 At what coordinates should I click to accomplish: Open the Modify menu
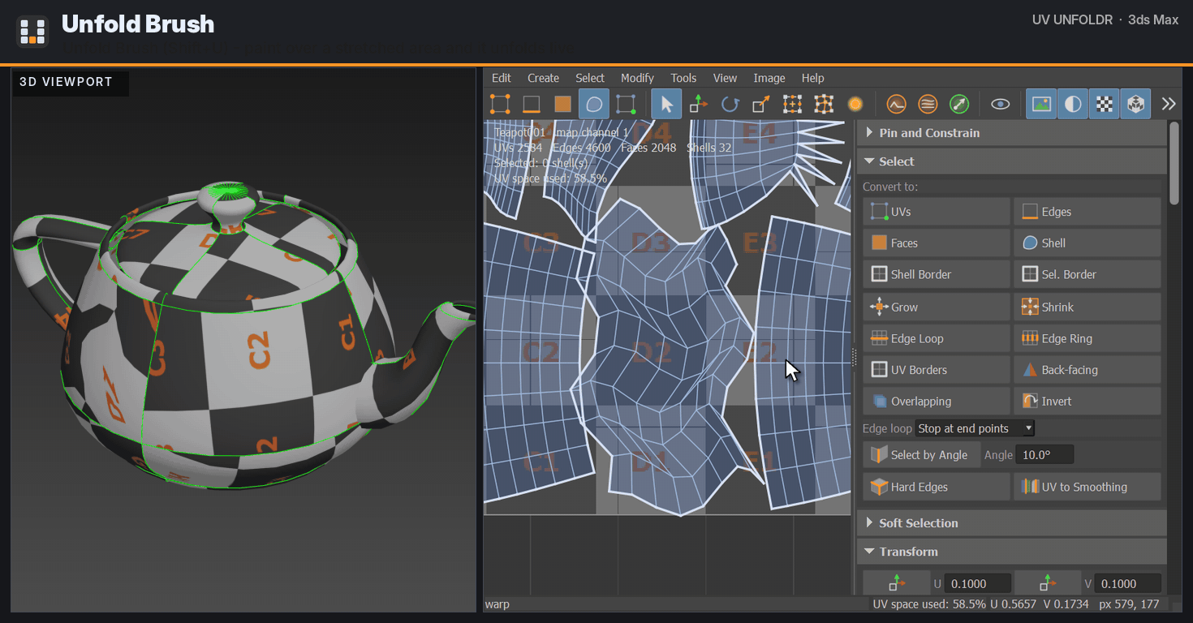point(637,78)
